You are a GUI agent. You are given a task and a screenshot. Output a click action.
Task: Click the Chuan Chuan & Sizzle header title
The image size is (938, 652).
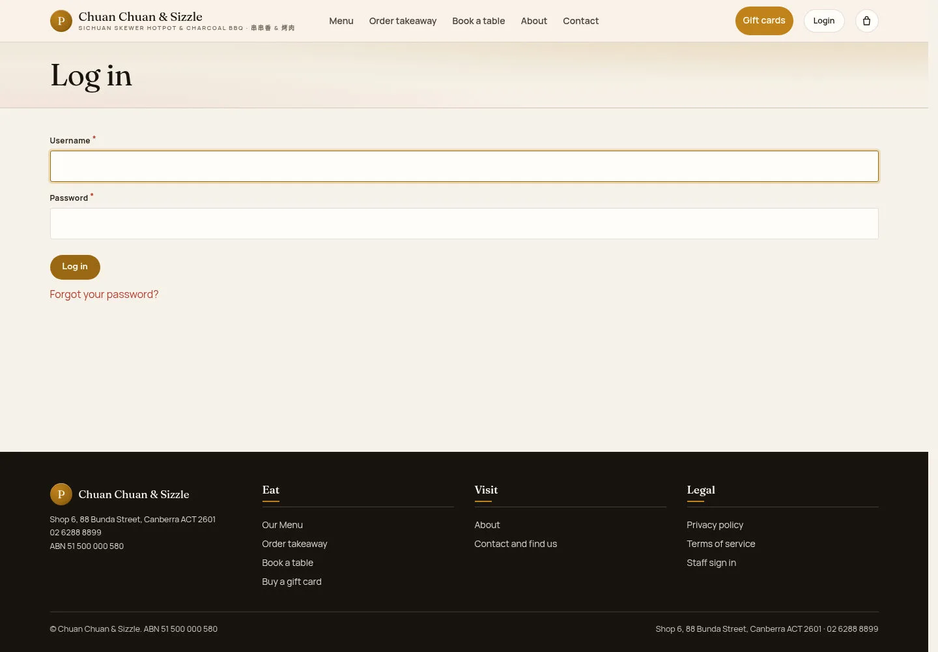(x=140, y=16)
